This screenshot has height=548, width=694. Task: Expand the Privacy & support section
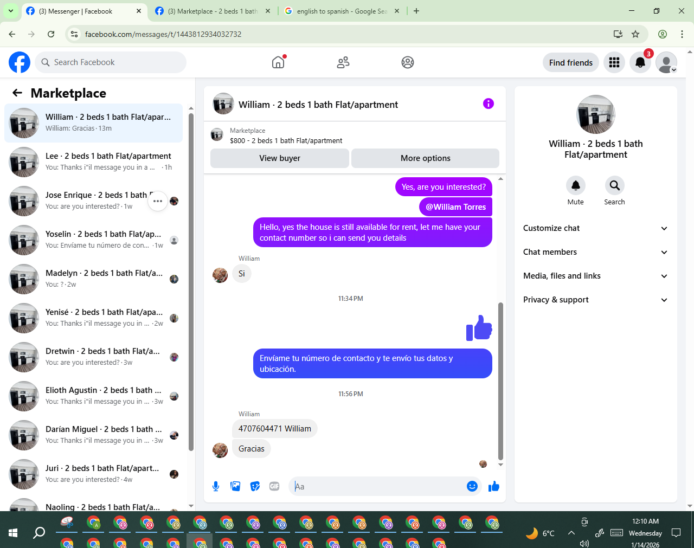pos(595,300)
